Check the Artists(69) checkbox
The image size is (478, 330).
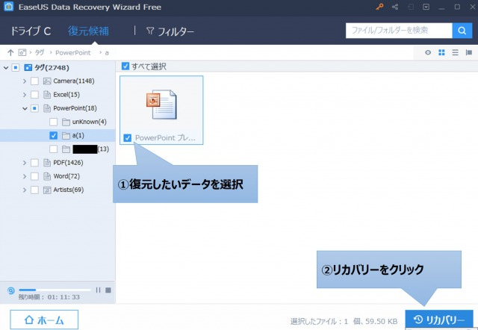35,190
